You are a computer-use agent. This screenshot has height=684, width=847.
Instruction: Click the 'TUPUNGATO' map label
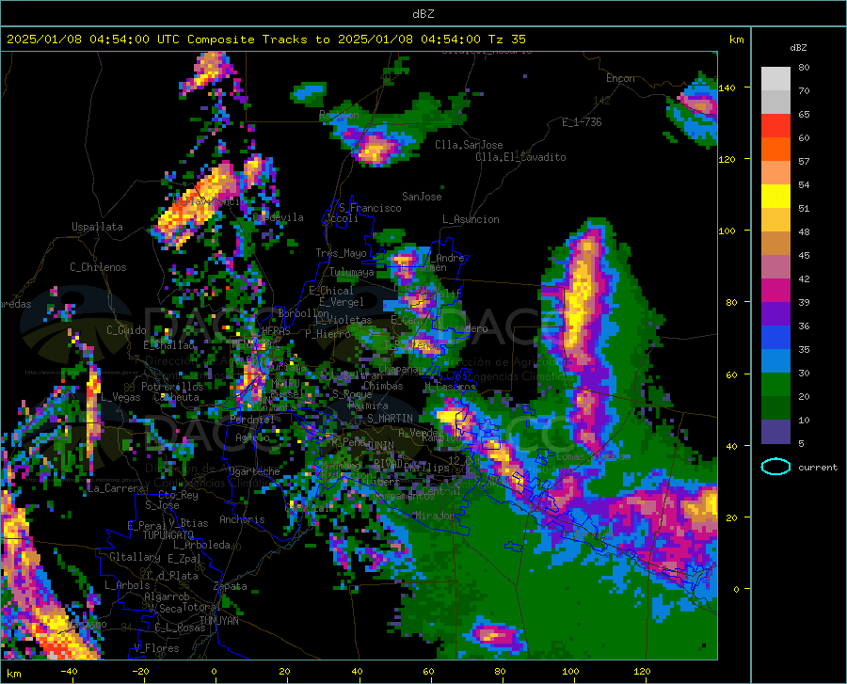click(168, 535)
